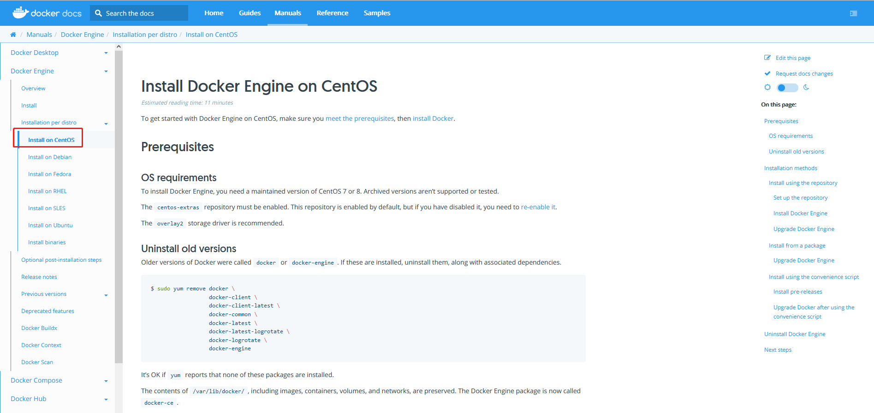The image size is (874, 413).
Task: Select the sun light-mode icon
Action: click(x=767, y=87)
